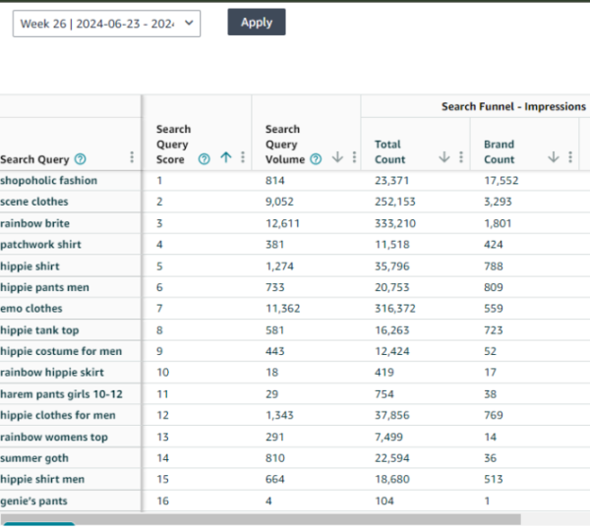The height and width of the screenshot is (531, 590).
Task: Toggle the Search Query Score ascending sort arrow
Action: [226, 158]
